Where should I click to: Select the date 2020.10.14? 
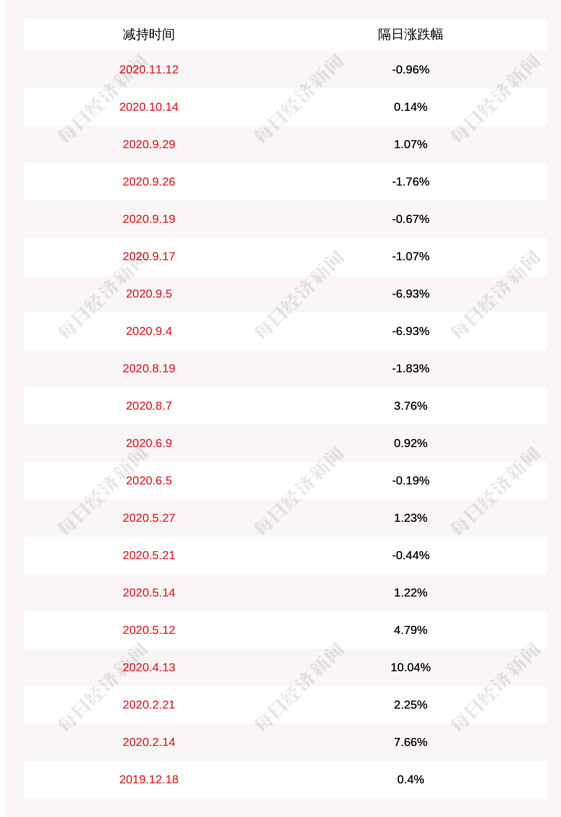coord(149,106)
